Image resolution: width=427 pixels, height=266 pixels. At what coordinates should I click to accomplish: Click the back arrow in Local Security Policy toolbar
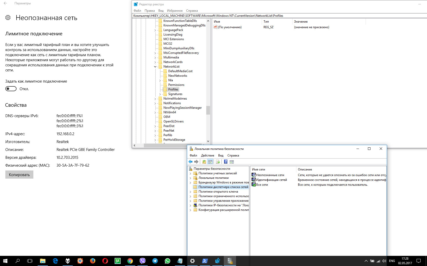190,162
